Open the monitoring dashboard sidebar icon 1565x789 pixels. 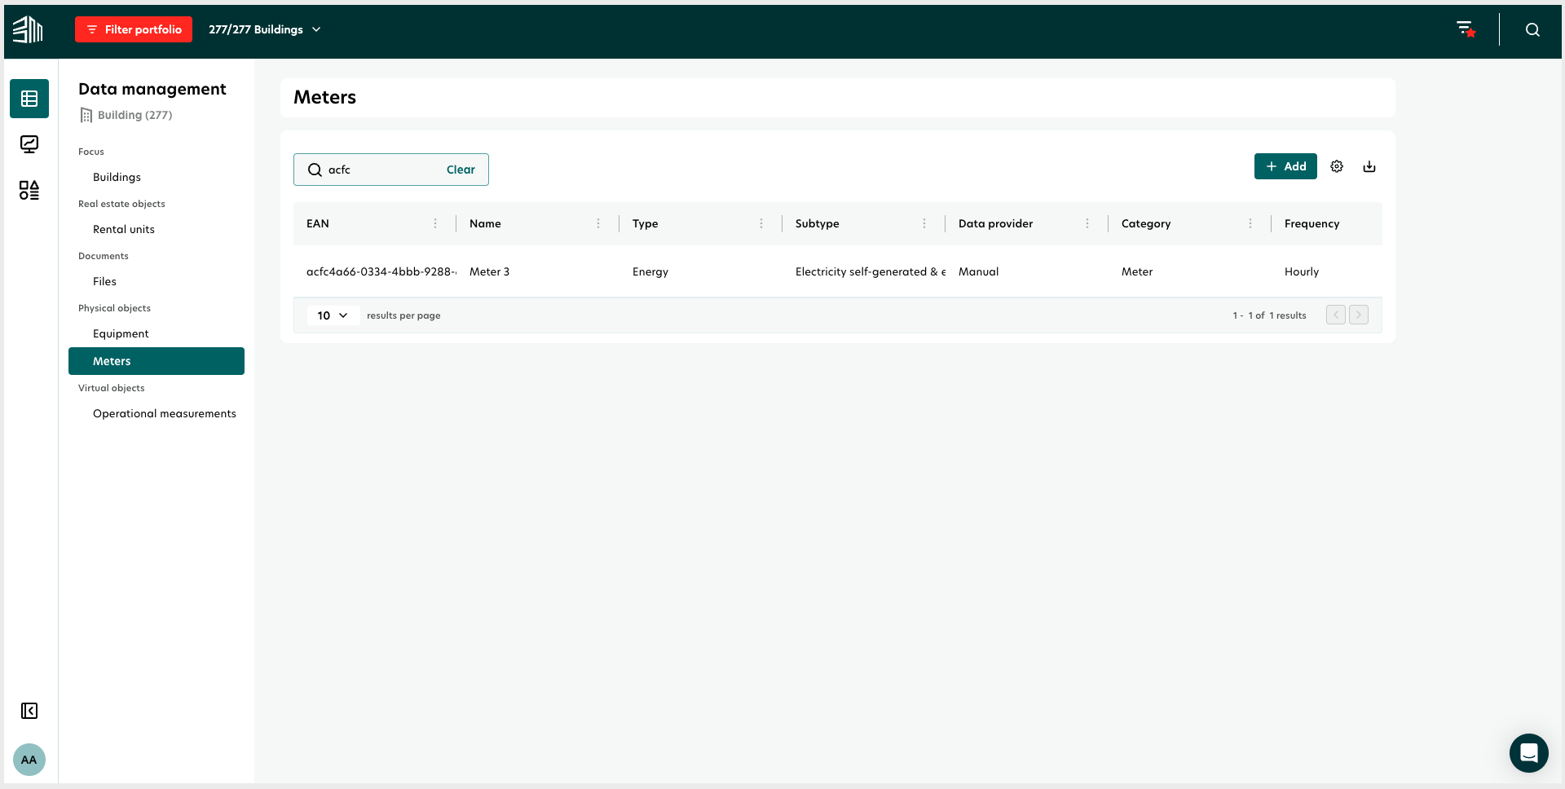coord(29,144)
